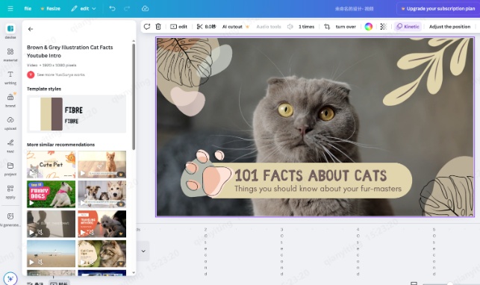This screenshot has height=285, width=480.
Task: Click the 2 second timeline marker
Action: [x=206, y=251]
